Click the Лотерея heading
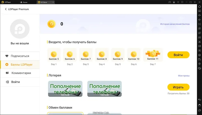Viewport: 202px width, 115px height. click(x=55, y=75)
